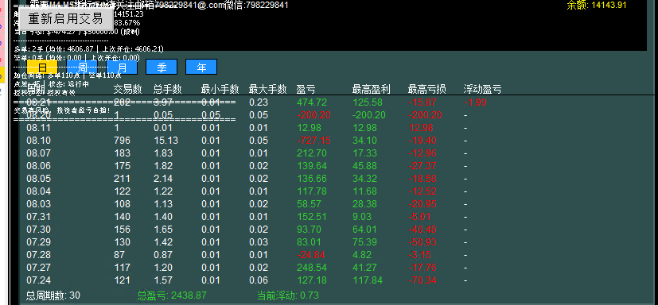The width and height of the screenshot is (658, 305).
Task: Click the 152.51 profit value
Action: click(312, 217)
